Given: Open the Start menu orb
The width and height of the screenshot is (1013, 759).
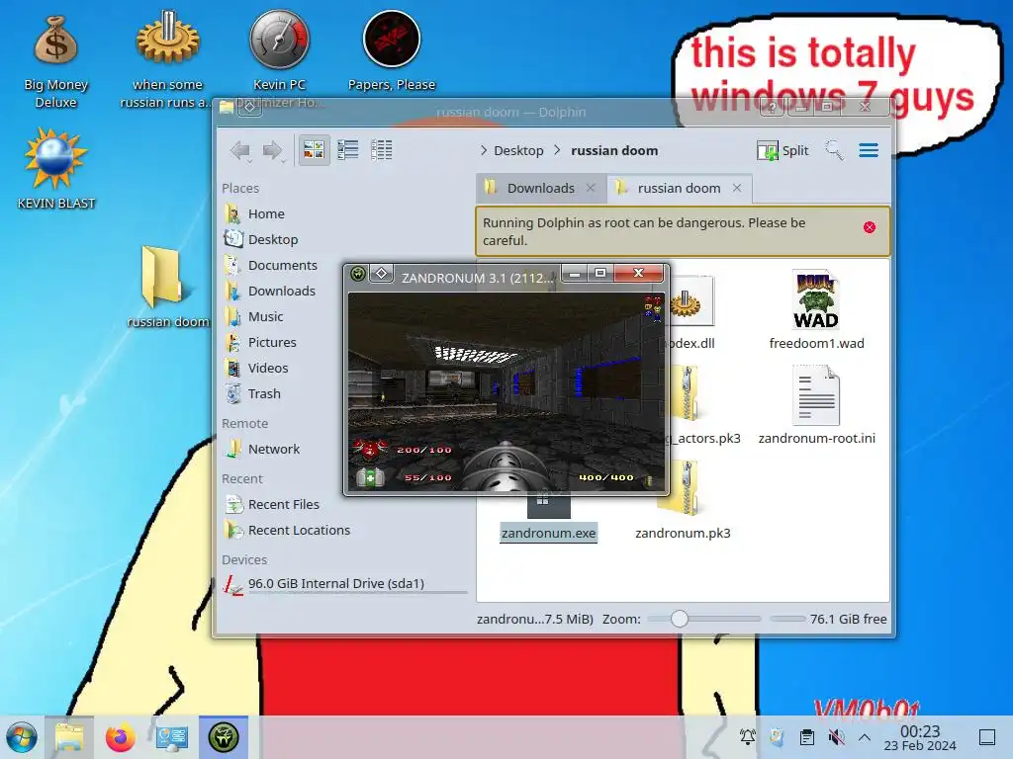Looking at the screenshot, I should click(22, 737).
